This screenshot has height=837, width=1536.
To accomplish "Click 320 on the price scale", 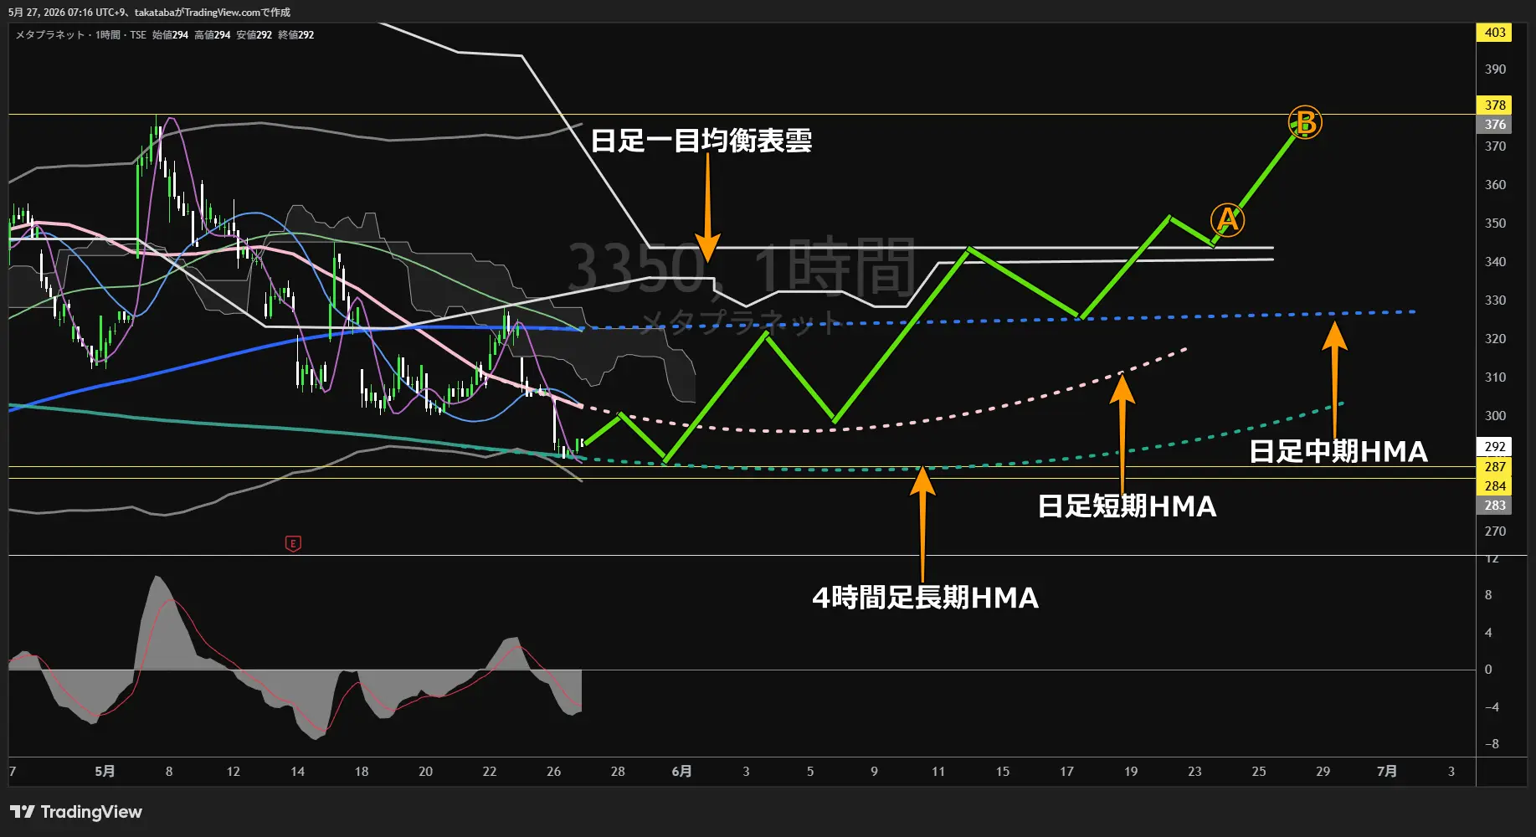I will (x=1495, y=339).
